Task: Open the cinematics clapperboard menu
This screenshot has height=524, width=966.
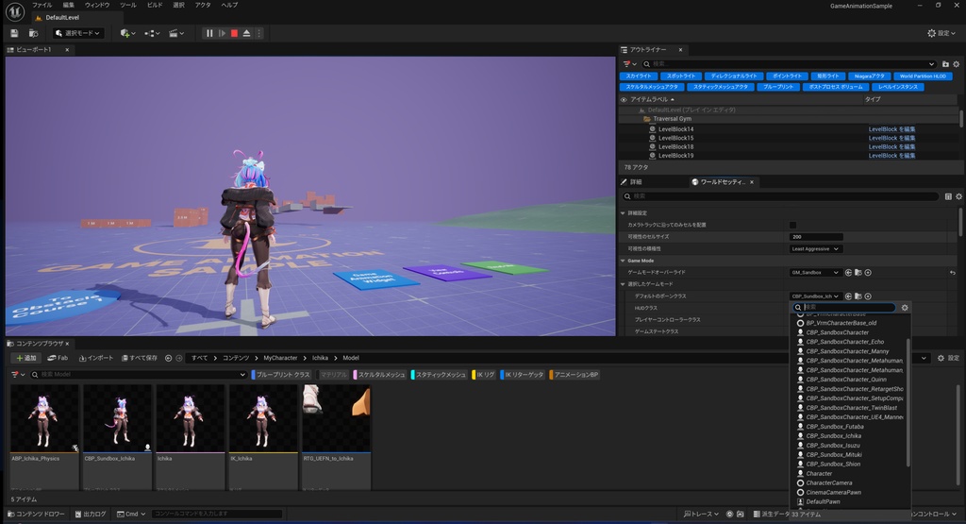Action: pos(176,33)
